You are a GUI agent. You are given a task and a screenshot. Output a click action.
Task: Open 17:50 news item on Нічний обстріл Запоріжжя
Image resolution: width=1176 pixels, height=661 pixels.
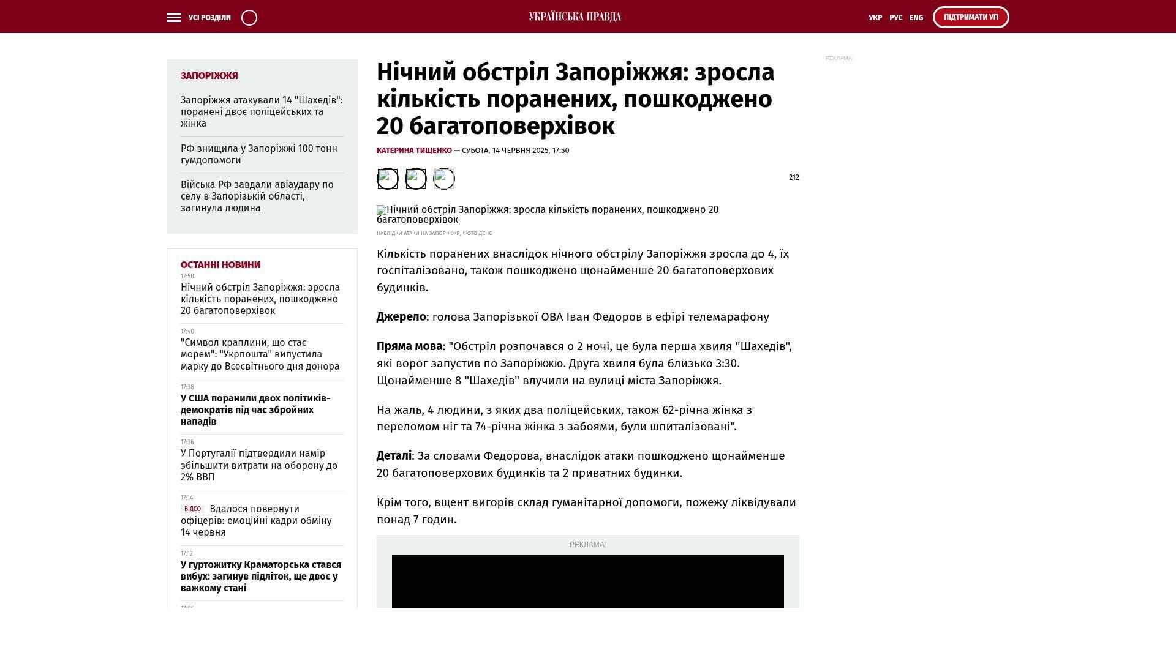(x=260, y=299)
